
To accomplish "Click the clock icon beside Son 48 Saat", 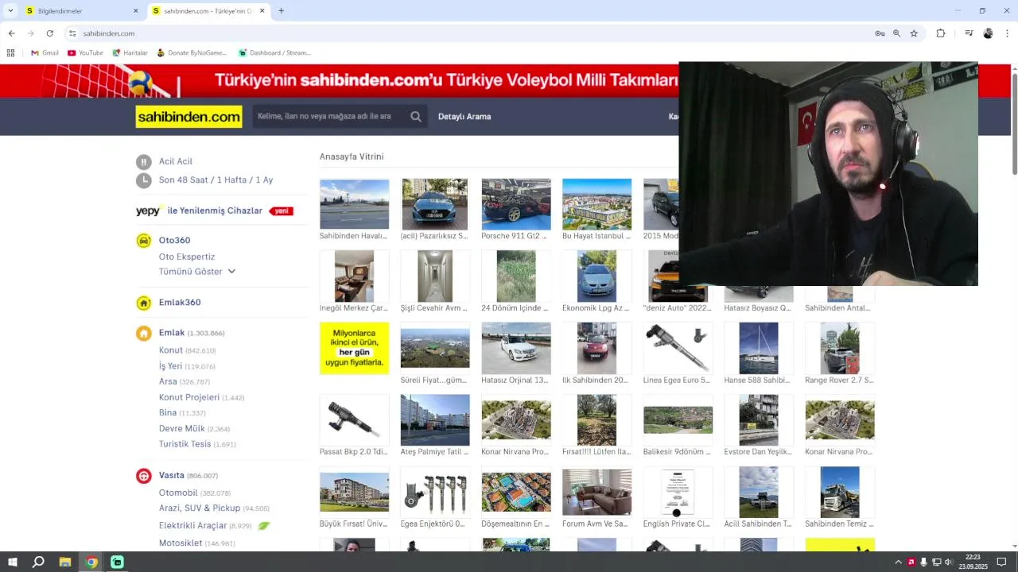I will pyautogui.click(x=143, y=180).
